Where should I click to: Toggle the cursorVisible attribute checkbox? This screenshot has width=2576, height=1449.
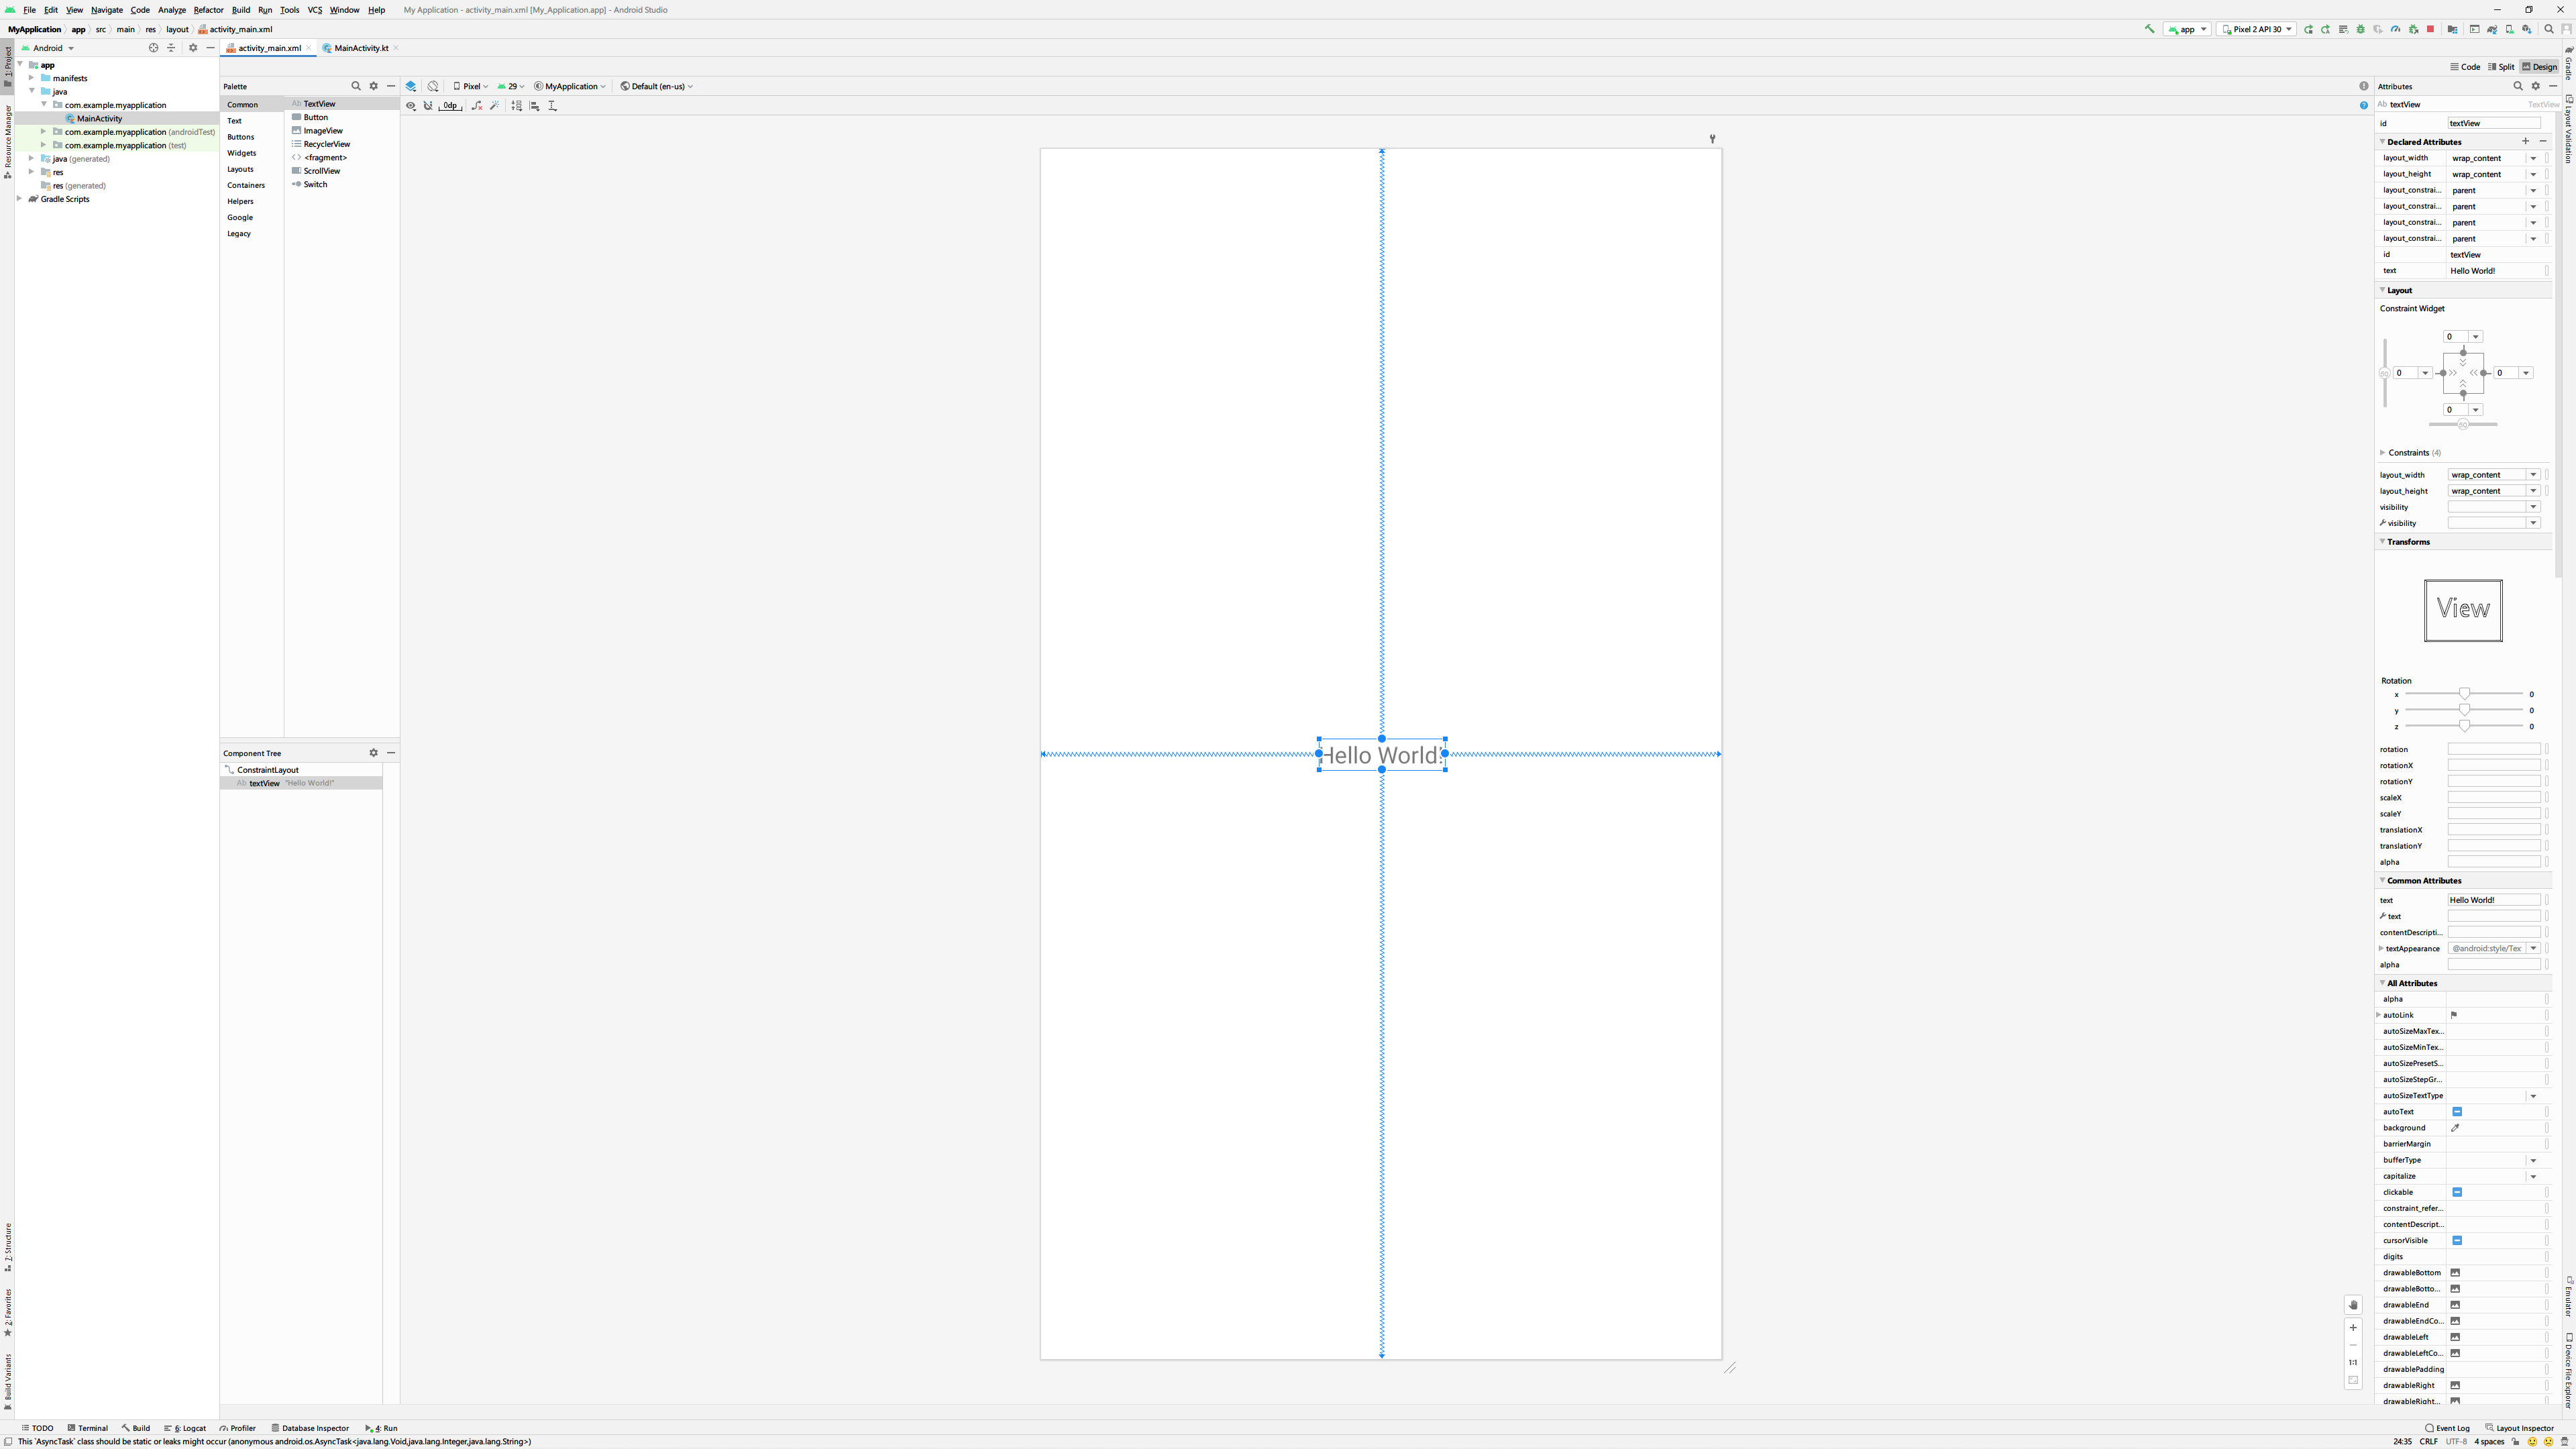tap(2456, 1240)
